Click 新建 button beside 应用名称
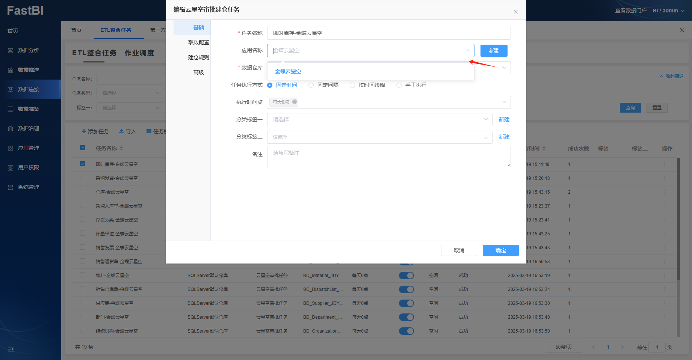This screenshot has height=360, width=692. tap(494, 51)
